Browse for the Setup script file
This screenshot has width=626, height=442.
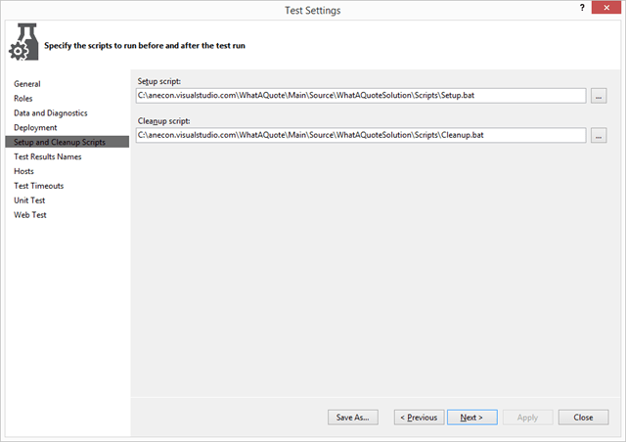click(600, 96)
